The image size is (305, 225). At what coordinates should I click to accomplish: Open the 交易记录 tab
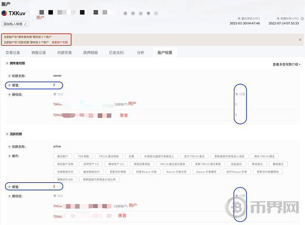(13, 52)
